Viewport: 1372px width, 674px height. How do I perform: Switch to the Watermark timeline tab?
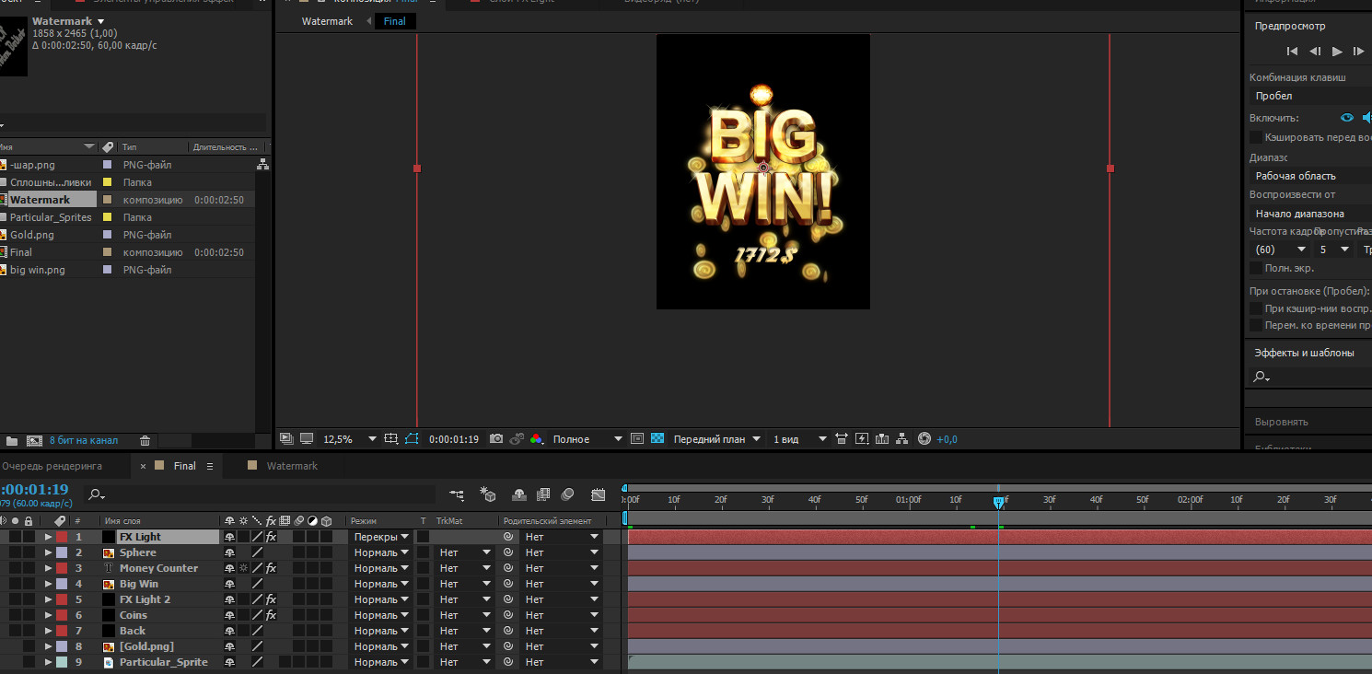click(x=292, y=466)
